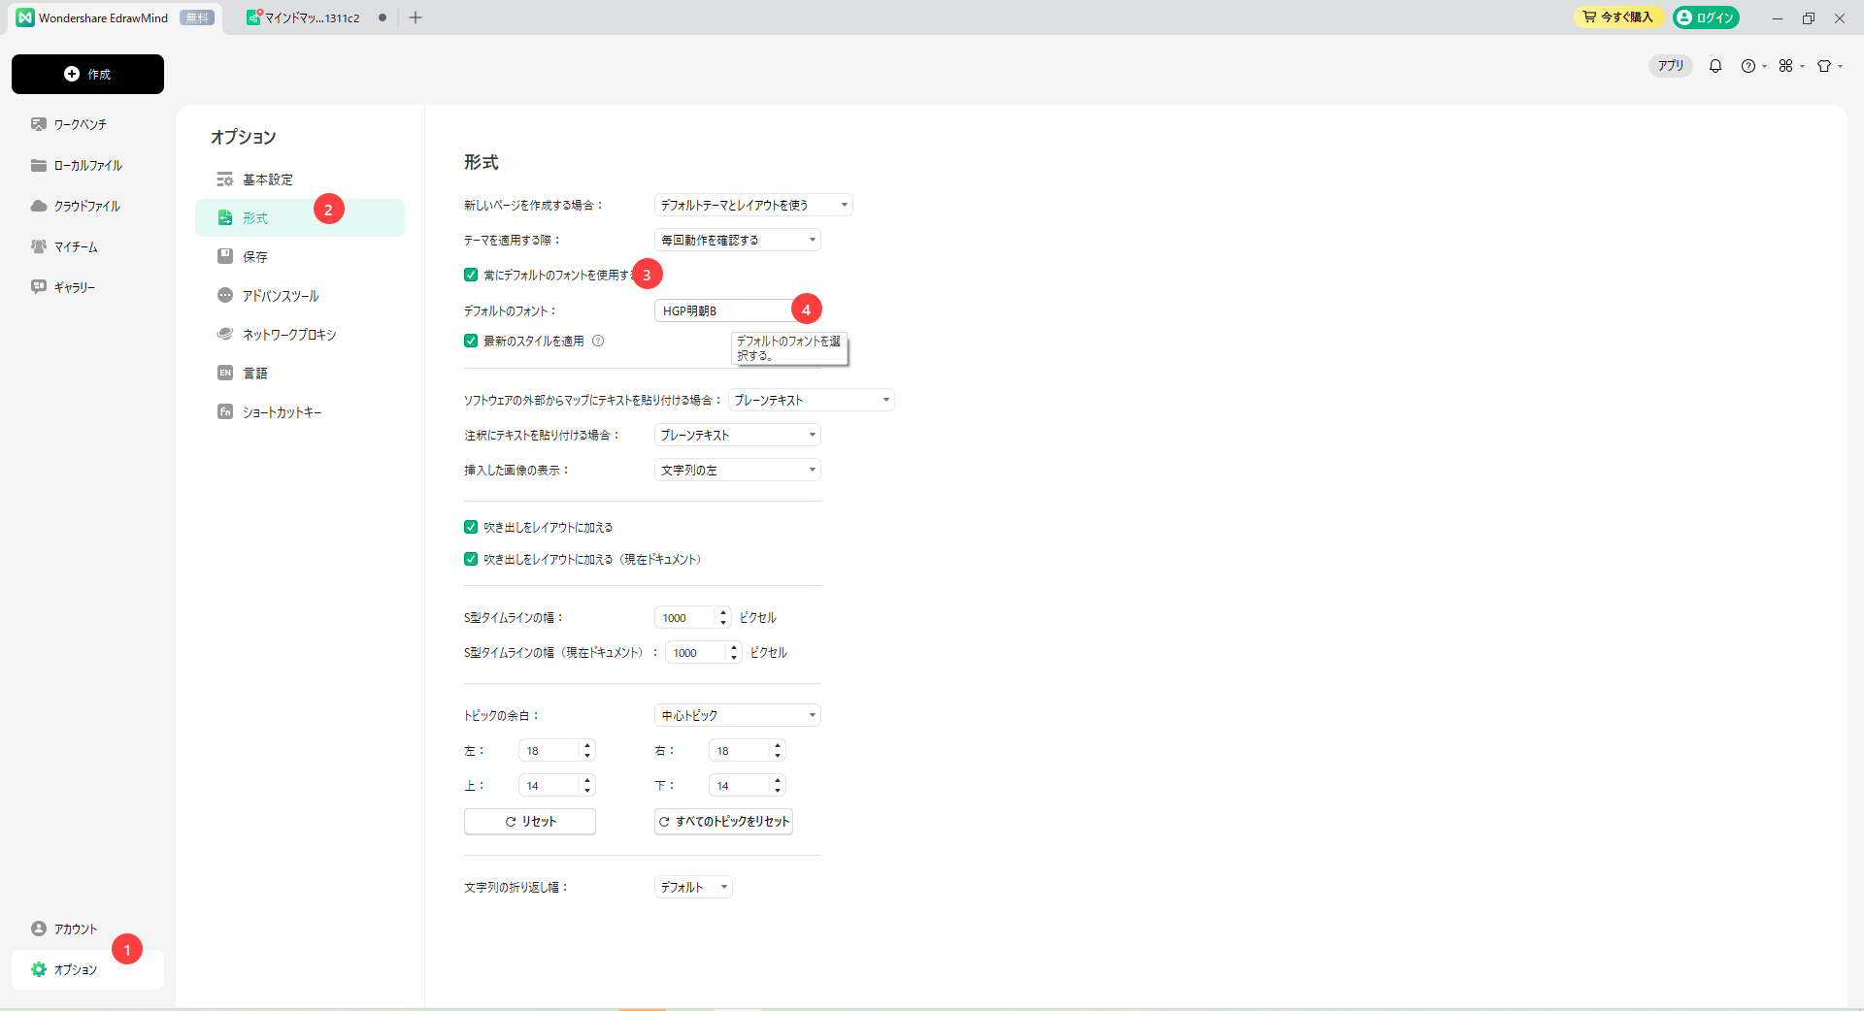Click S型タイムラインの幅 stepper arrows
1864x1011 pixels.
(723, 617)
